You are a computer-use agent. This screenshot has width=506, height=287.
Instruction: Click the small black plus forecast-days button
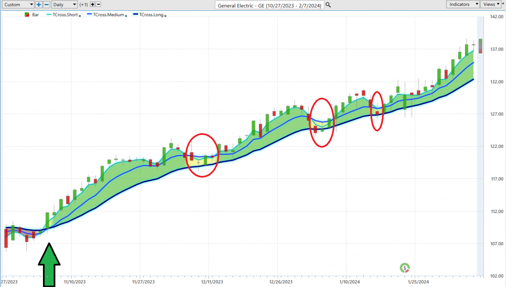click(92, 4)
